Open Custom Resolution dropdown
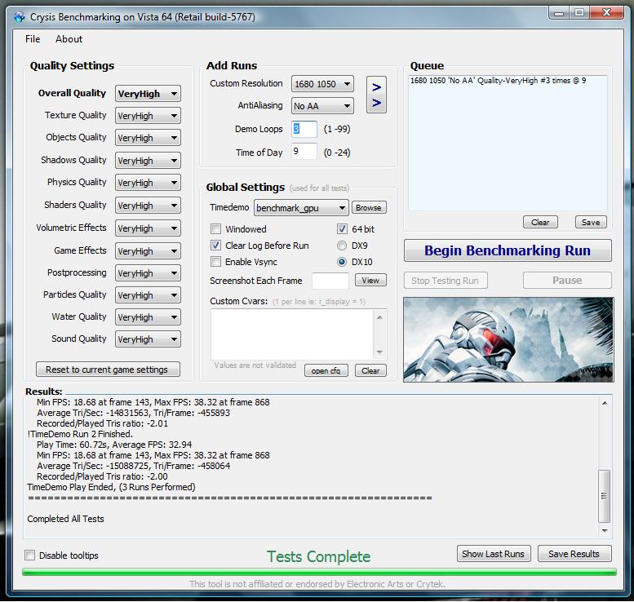This screenshot has height=602, width=634. click(322, 84)
